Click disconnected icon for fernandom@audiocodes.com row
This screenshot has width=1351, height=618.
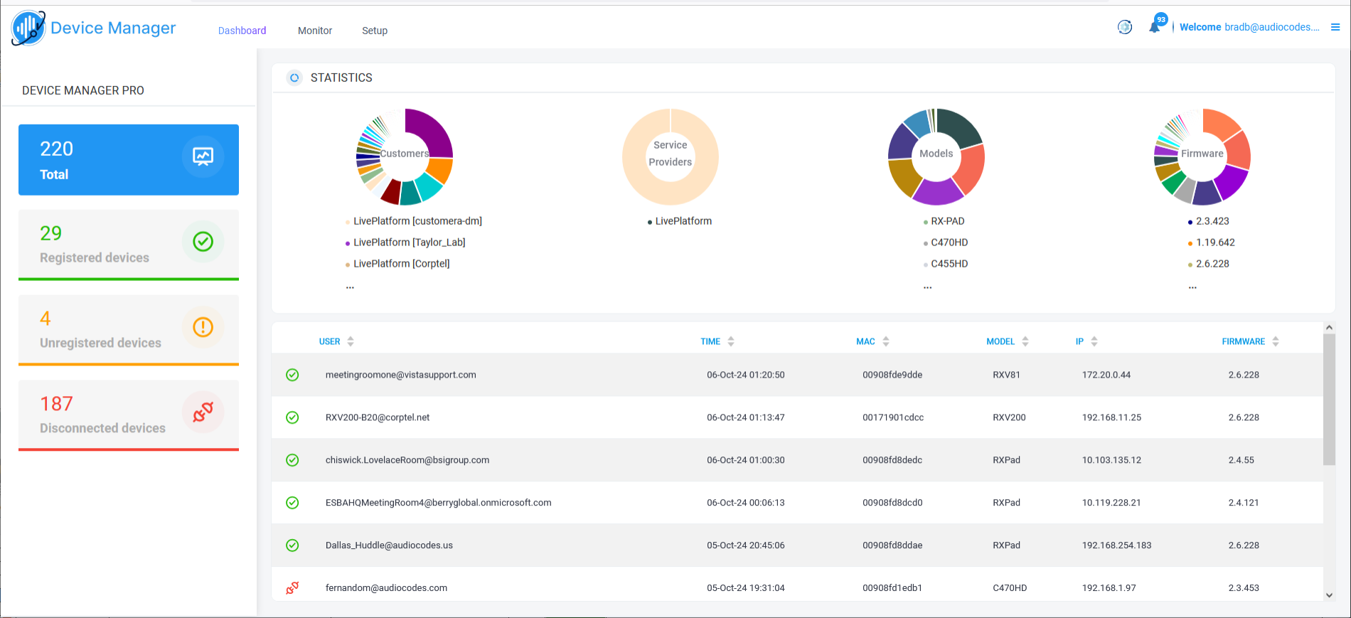click(x=292, y=588)
